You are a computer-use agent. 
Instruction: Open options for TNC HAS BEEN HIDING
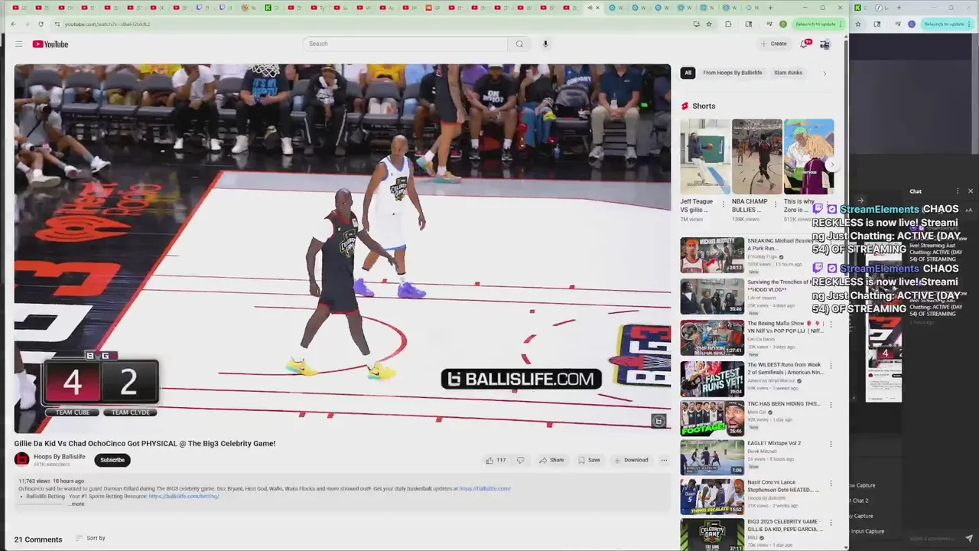831,405
